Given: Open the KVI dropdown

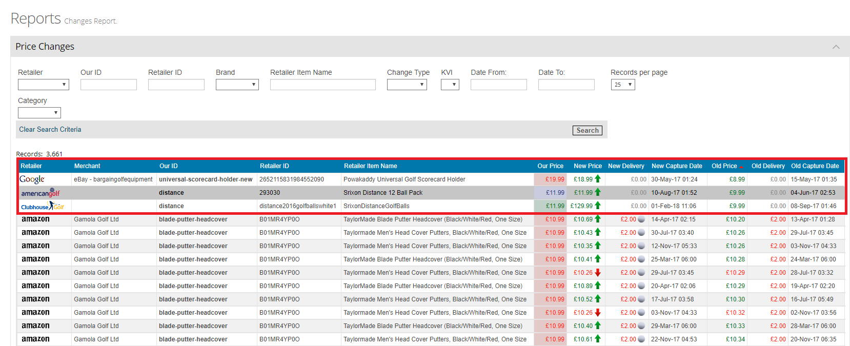Looking at the screenshot, I should (x=450, y=85).
